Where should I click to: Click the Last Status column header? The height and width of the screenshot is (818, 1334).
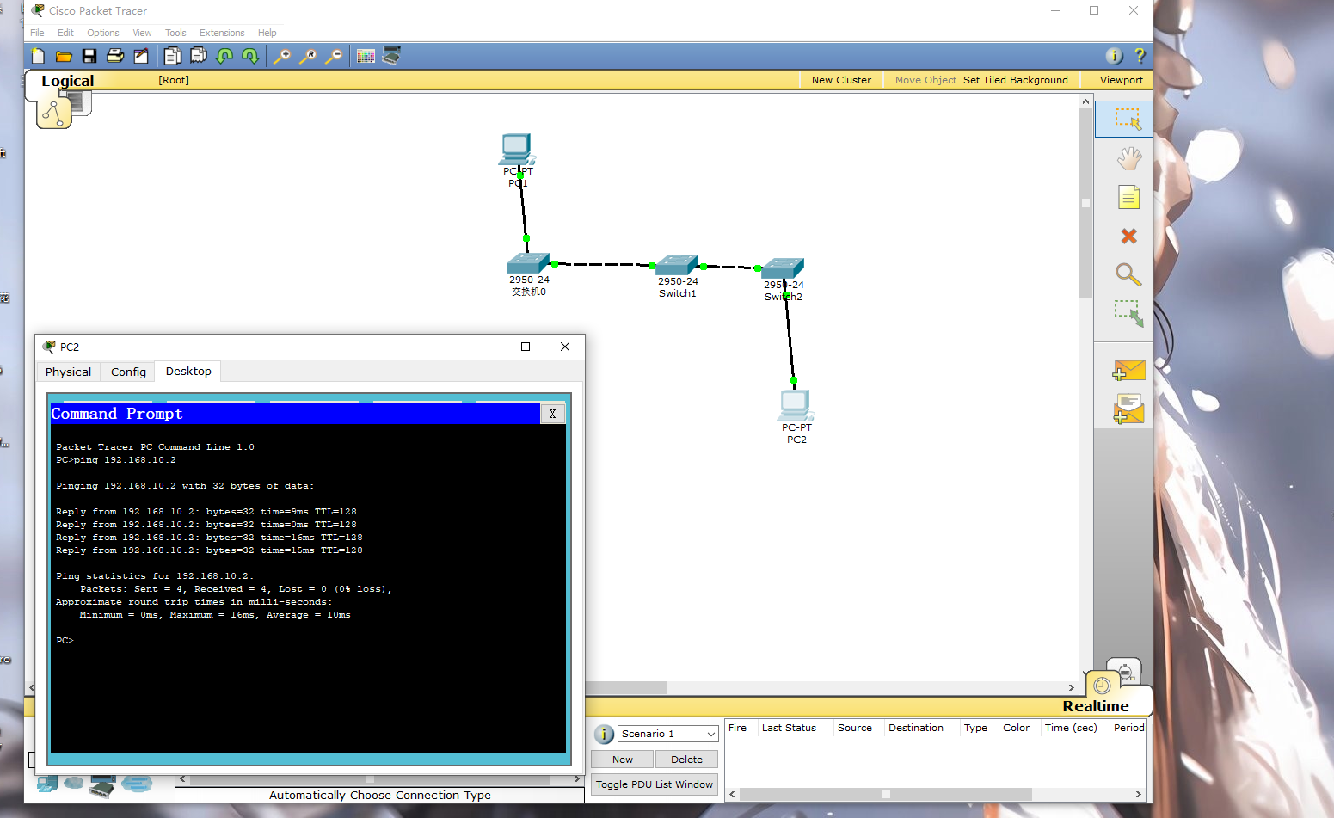[789, 728]
